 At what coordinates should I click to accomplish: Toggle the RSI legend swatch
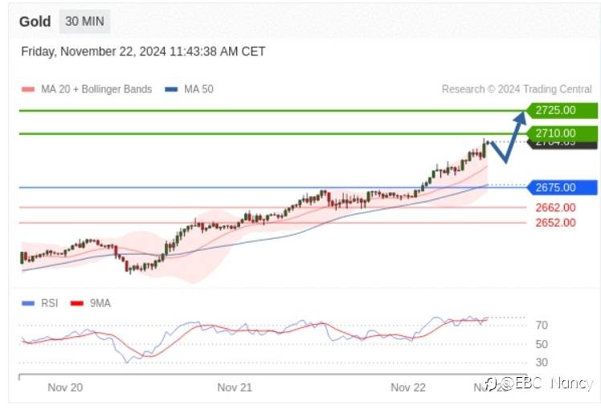coord(28,303)
